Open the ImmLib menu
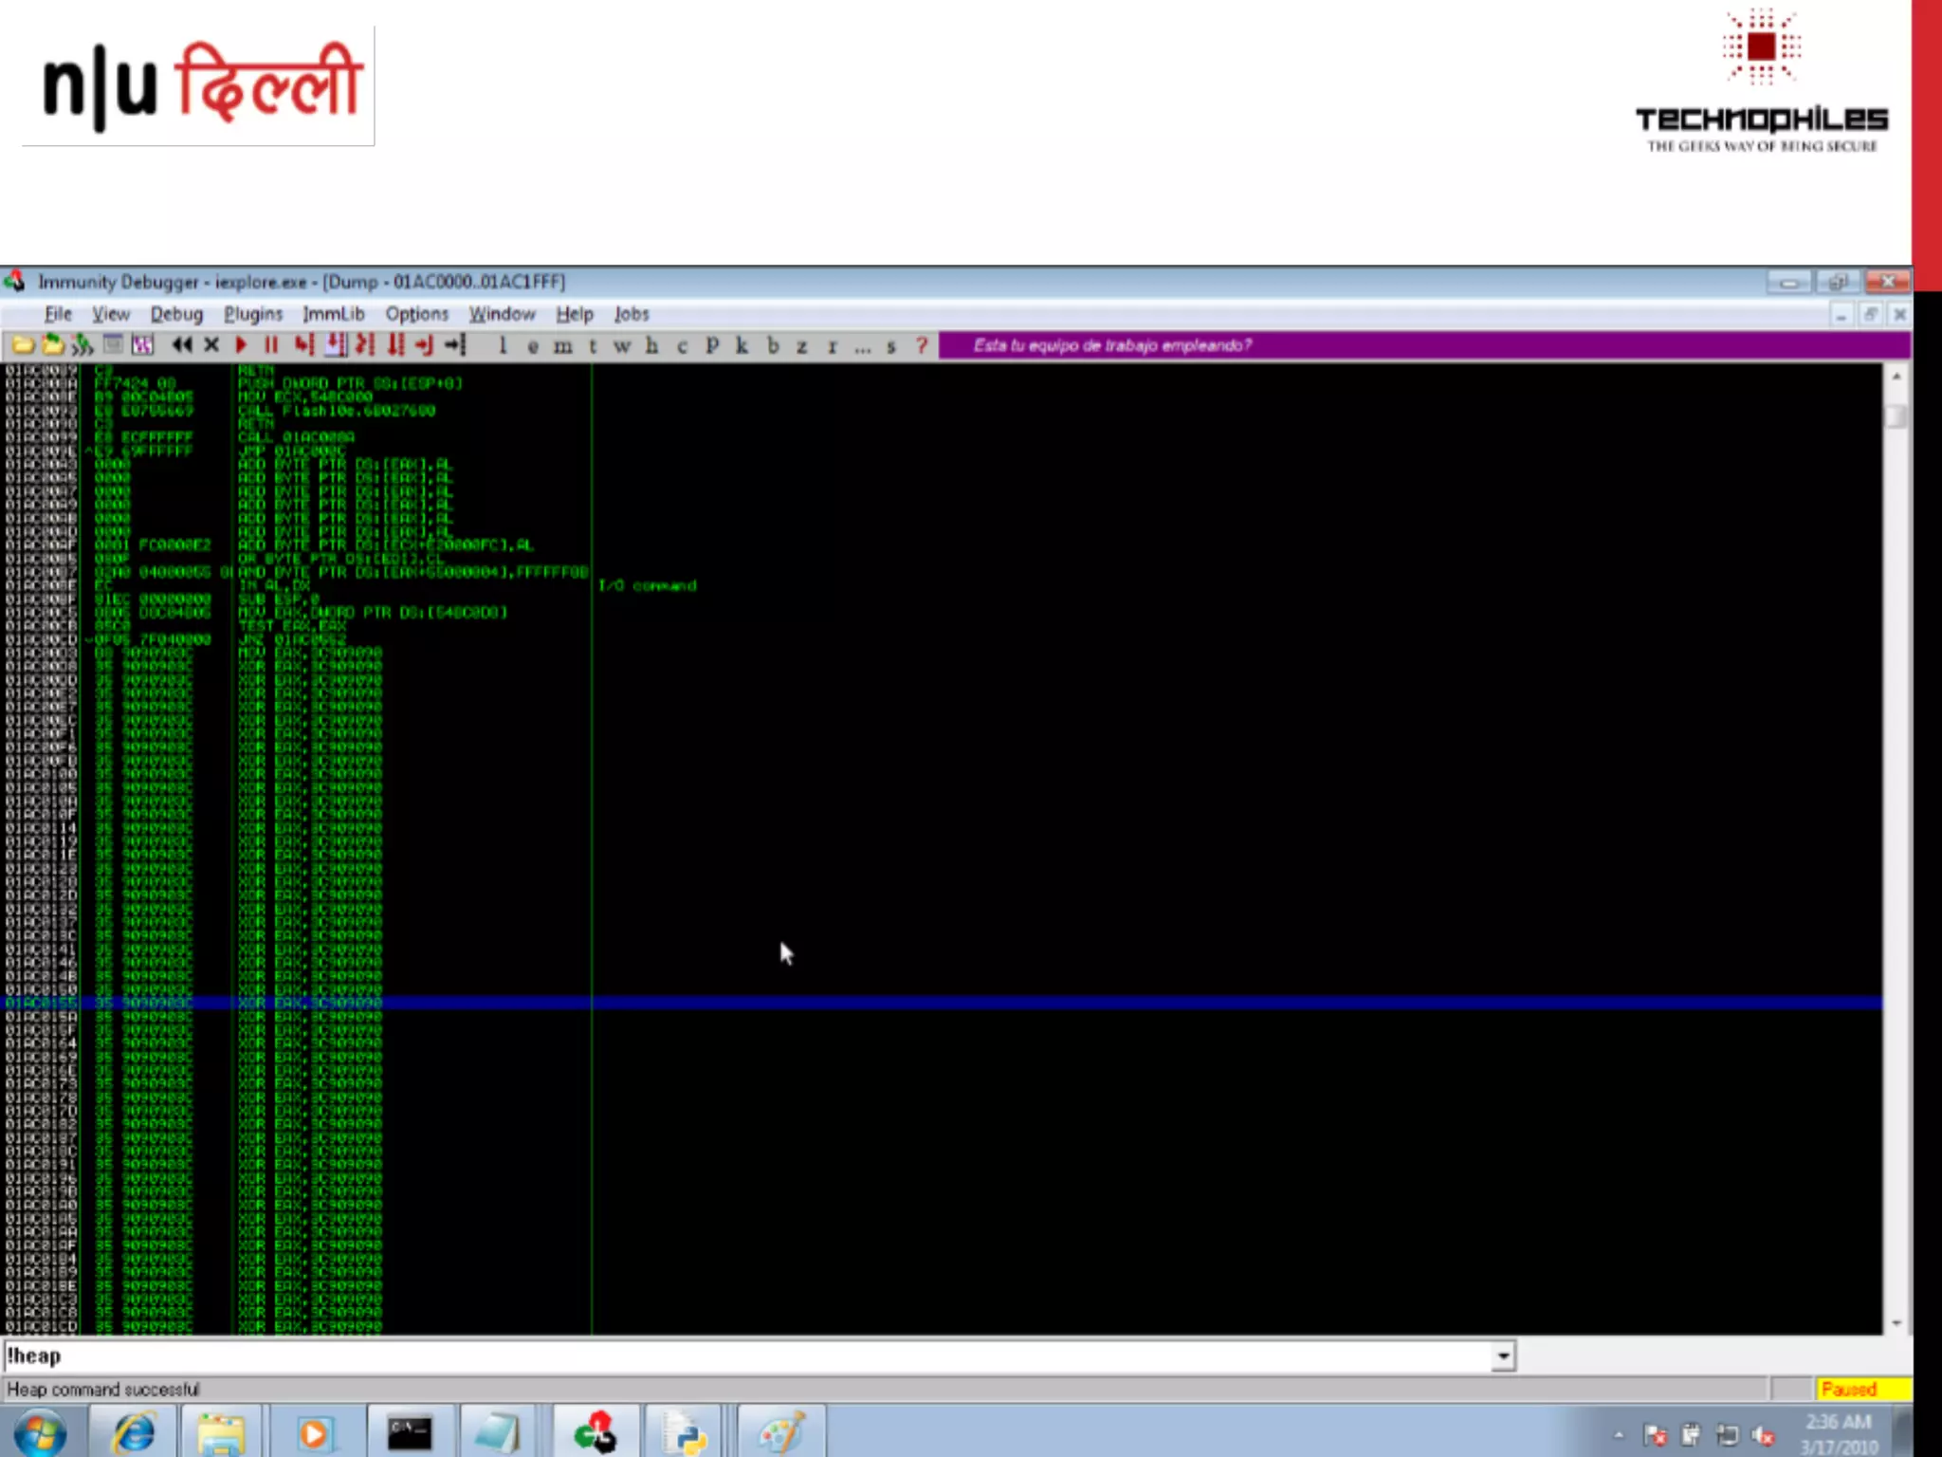Viewport: 1942px width, 1457px height. [x=333, y=314]
